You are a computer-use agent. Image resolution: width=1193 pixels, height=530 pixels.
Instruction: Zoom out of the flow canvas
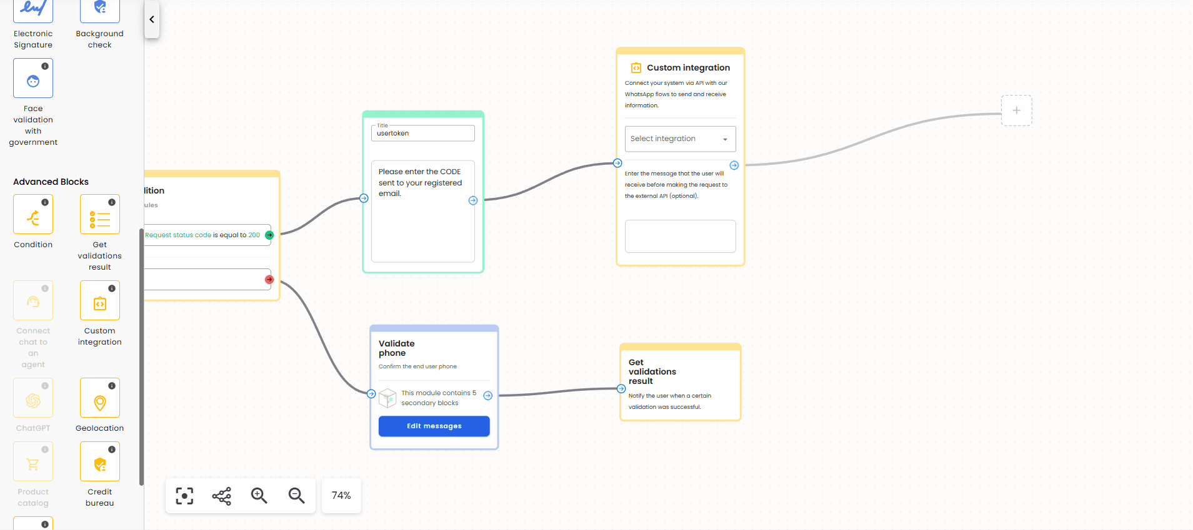[x=296, y=496]
